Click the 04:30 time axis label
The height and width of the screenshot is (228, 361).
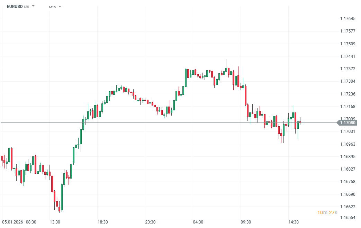pos(198,222)
